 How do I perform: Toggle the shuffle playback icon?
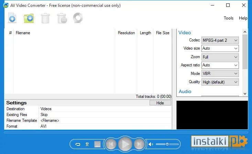87,144
